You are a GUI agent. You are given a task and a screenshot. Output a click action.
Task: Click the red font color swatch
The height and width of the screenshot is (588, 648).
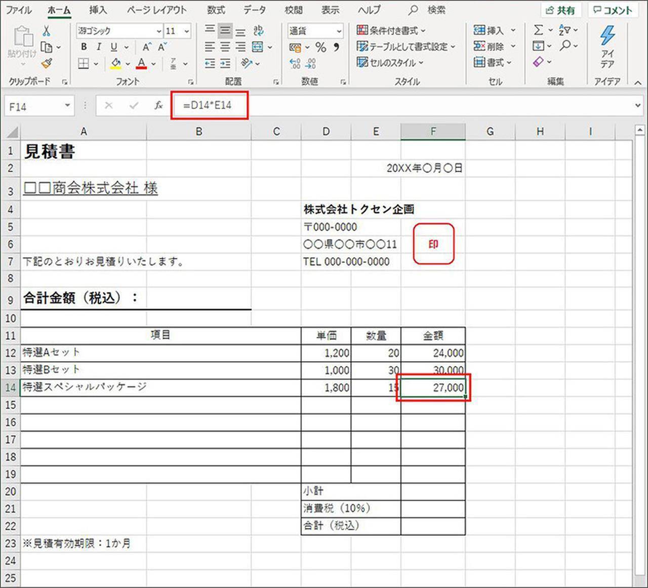[141, 63]
